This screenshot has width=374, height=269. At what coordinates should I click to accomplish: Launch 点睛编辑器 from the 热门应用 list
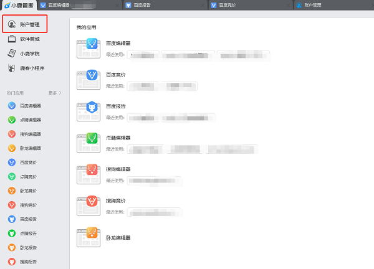click(x=24, y=120)
